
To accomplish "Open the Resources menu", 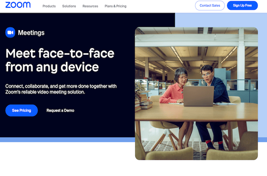I will (x=90, y=6).
